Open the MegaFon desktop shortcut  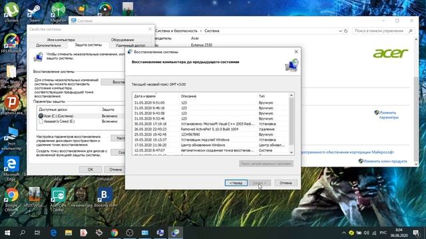click(58, 12)
